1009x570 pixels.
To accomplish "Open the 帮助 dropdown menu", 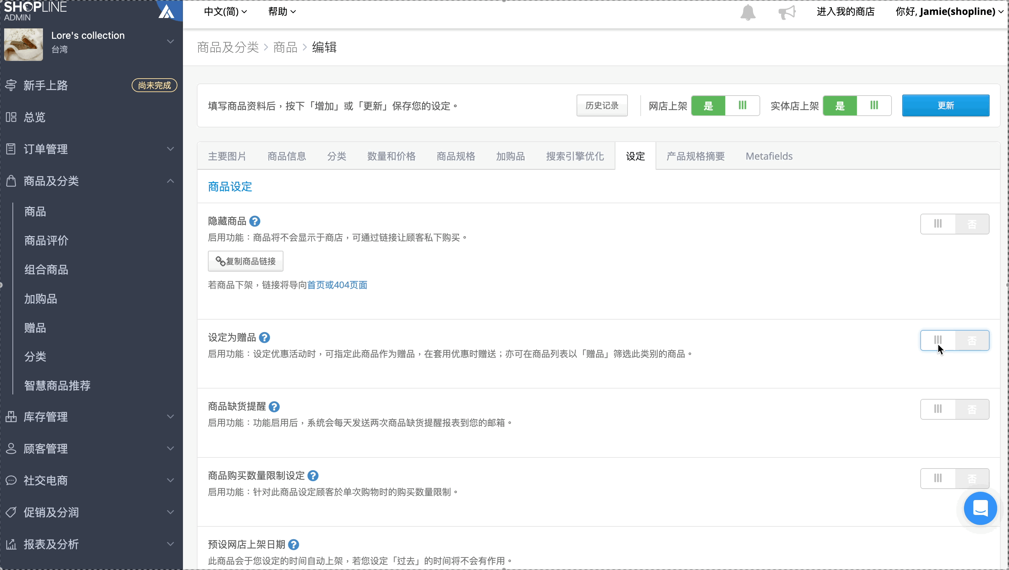I will pyautogui.click(x=282, y=12).
